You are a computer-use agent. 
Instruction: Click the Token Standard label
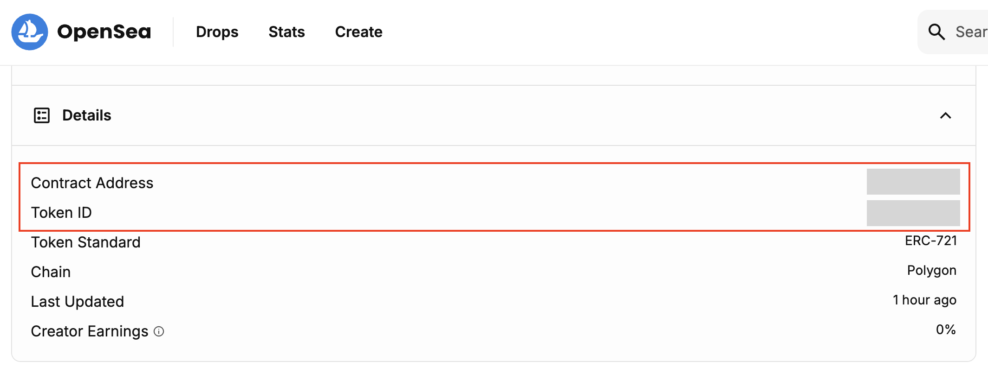(x=85, y=242)
